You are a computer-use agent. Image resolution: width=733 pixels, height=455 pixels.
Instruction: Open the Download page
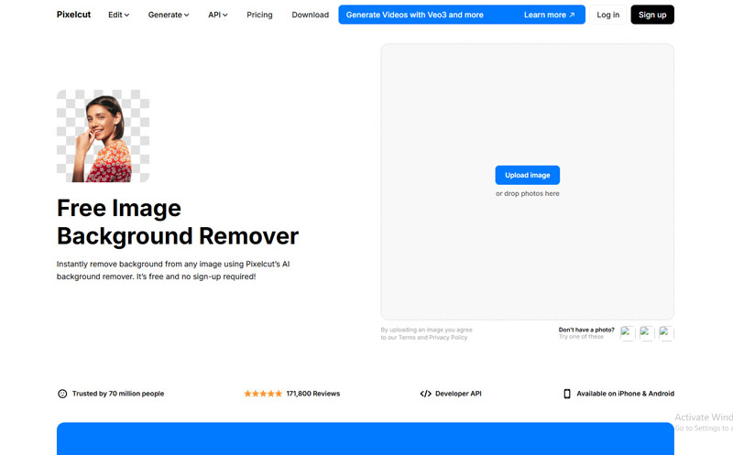310,15
